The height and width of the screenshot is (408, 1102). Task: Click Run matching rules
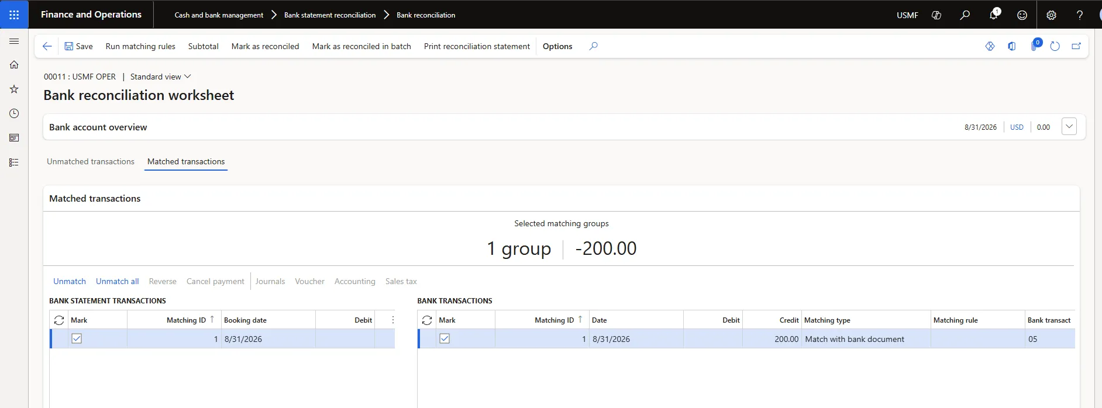tap(140, 46)
